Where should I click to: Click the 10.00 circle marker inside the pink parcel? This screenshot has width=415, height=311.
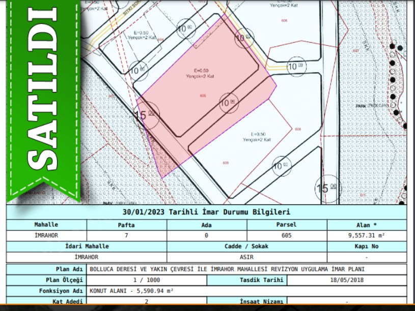(229, 103)
